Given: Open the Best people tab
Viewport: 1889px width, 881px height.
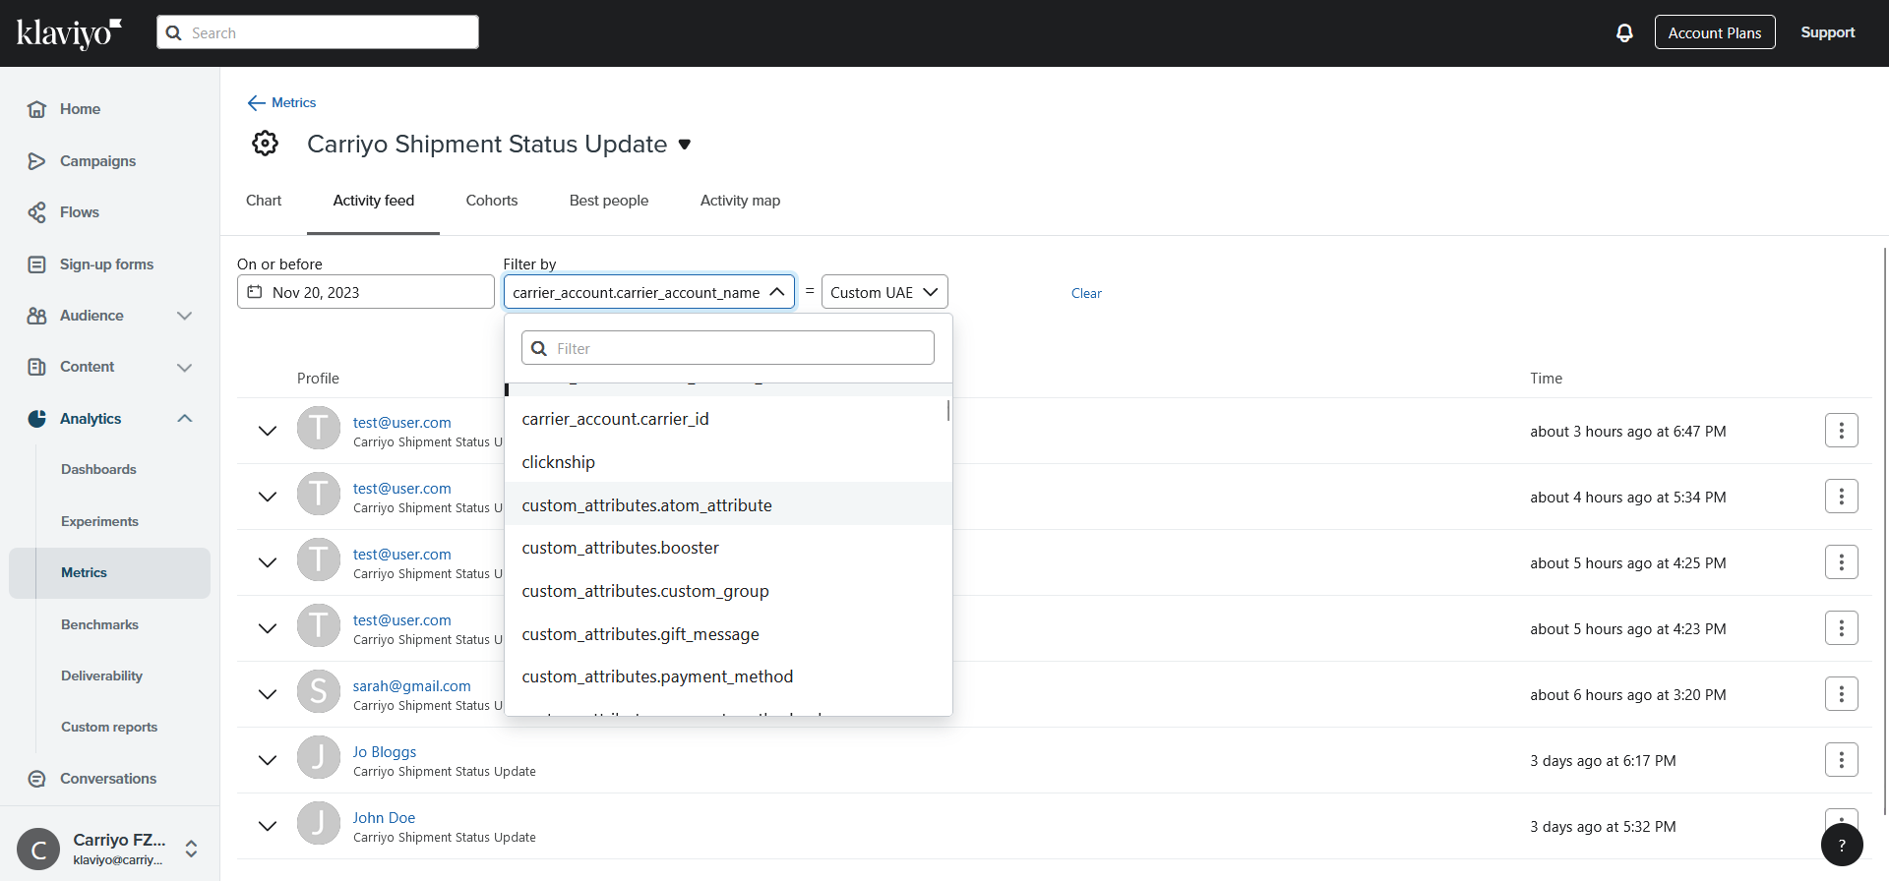Looking at the screenshot, I should coord(609,201).
